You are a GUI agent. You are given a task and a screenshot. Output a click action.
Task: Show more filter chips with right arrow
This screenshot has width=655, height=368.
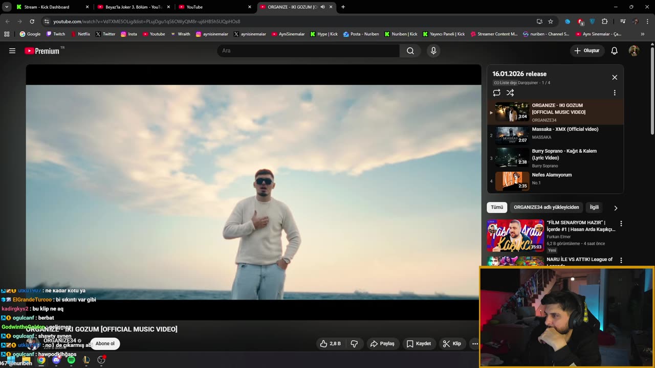click(x=616, y=208)
